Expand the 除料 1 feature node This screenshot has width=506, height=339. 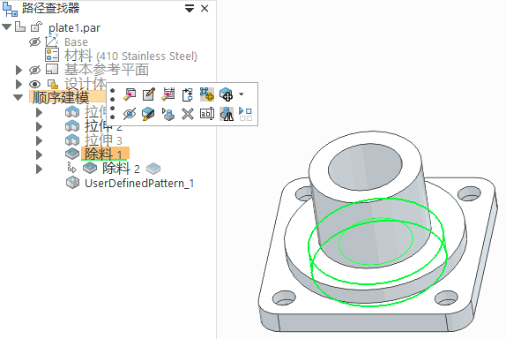click(x=39, y=154)
